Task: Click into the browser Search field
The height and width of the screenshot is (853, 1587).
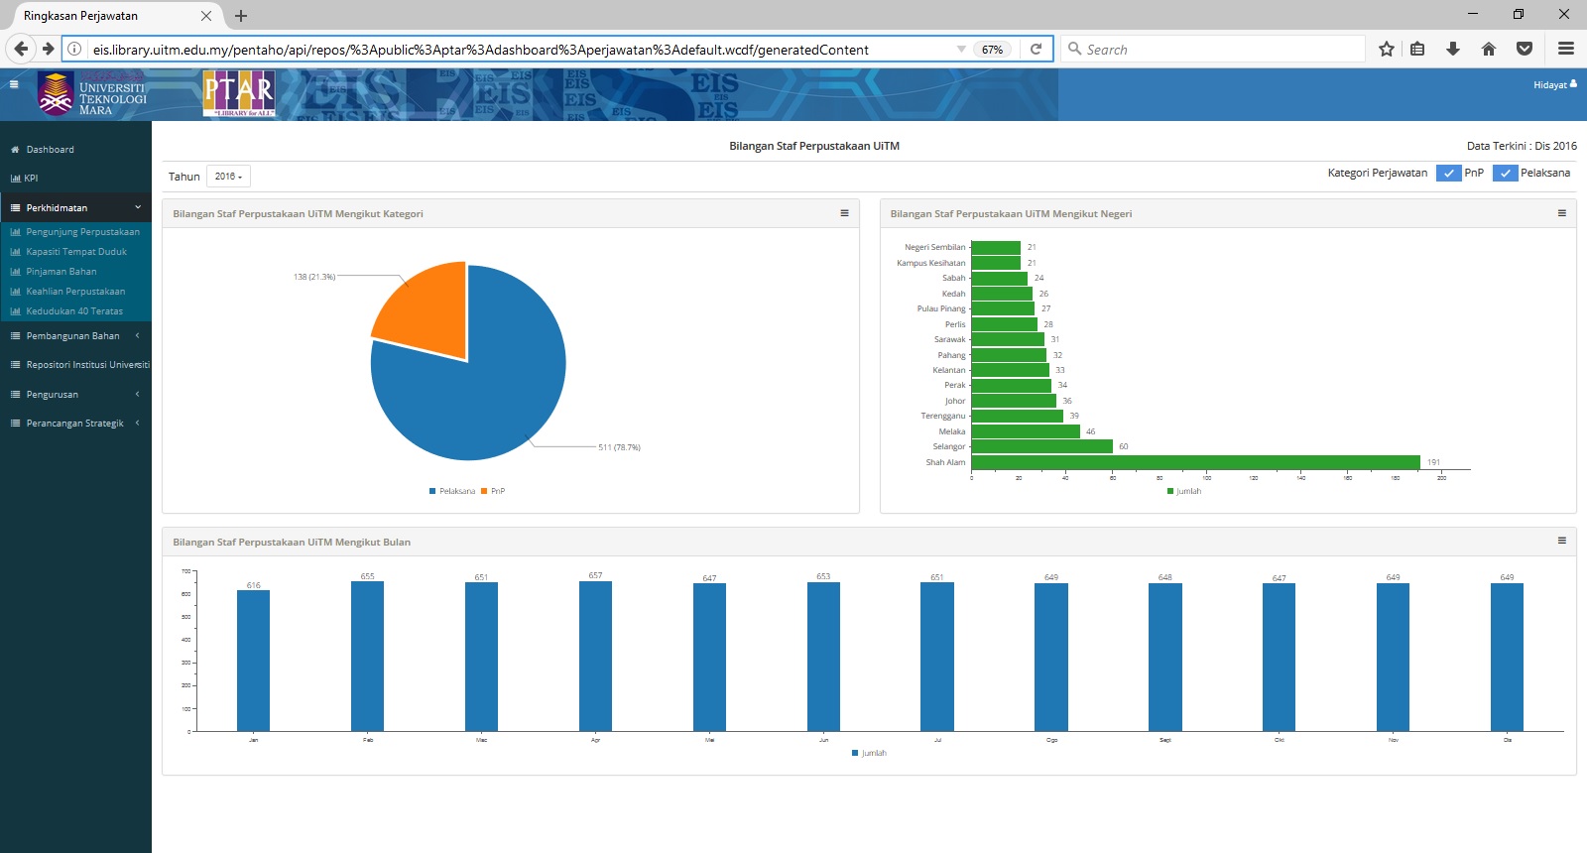Action: click(x=1214, y=49)
